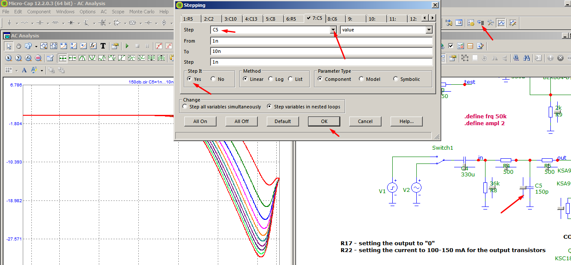Click the first binoculars Find icon

(516, 58)
